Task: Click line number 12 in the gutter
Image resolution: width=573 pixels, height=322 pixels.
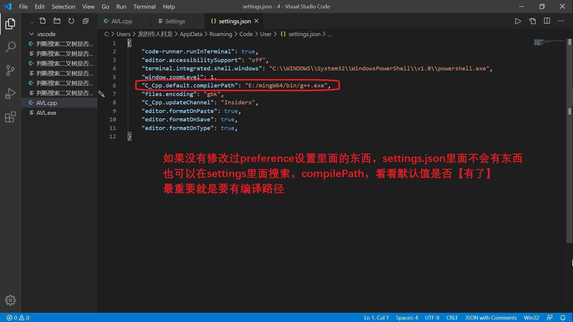Action: 113,137
